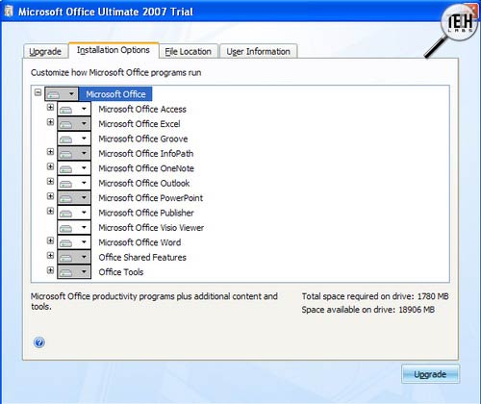The width and height of the screenshot is (481, 404).
Task: Expand the Microsoft Office Word node
Action: point(50,240)
